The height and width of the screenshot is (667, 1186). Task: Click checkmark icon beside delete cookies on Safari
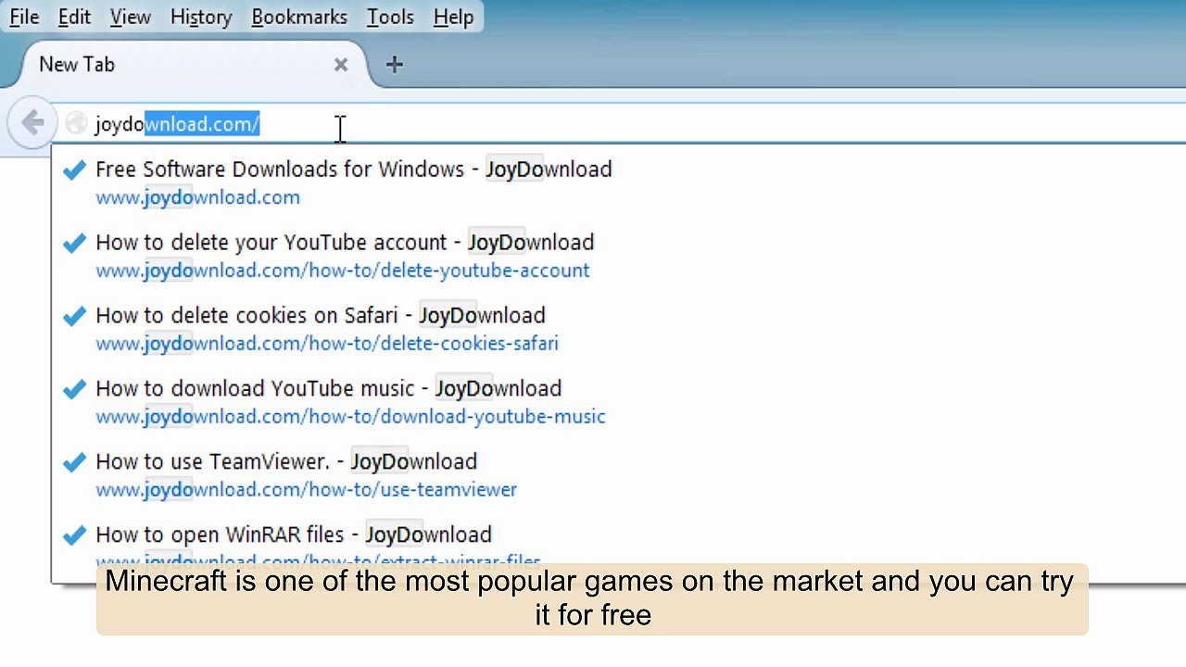point(74,316)
